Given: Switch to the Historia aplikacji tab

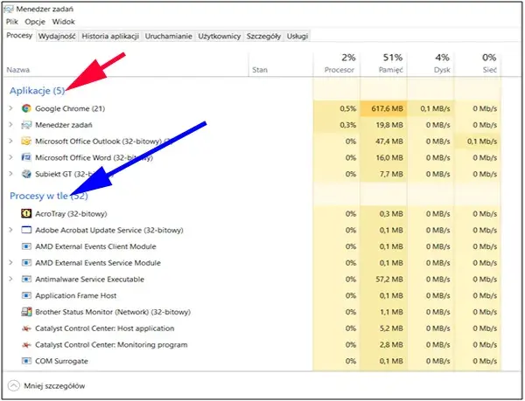Looking at the screenshot, I should (x=110, y=36).
